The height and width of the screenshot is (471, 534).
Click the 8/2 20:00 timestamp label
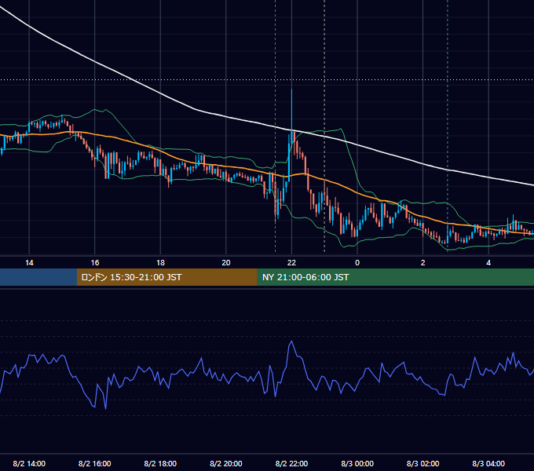click(226, 463)
